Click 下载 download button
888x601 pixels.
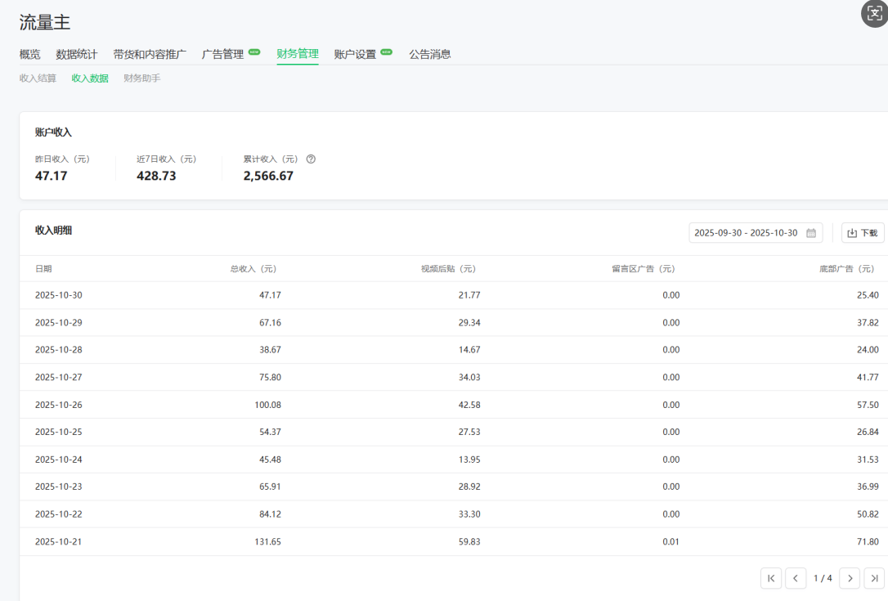[863, 233]
